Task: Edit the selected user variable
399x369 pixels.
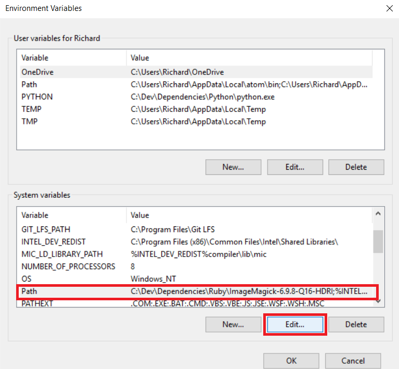Action: 295,167
